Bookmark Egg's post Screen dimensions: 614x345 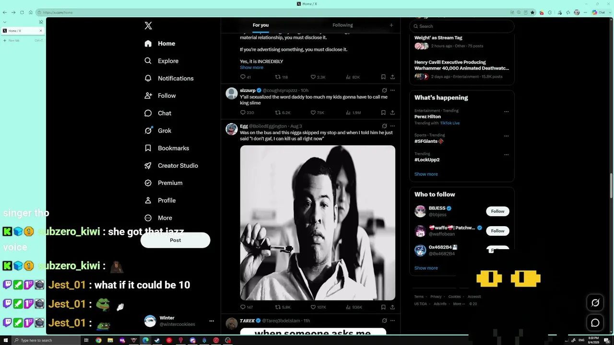click(x=383, y=307)
